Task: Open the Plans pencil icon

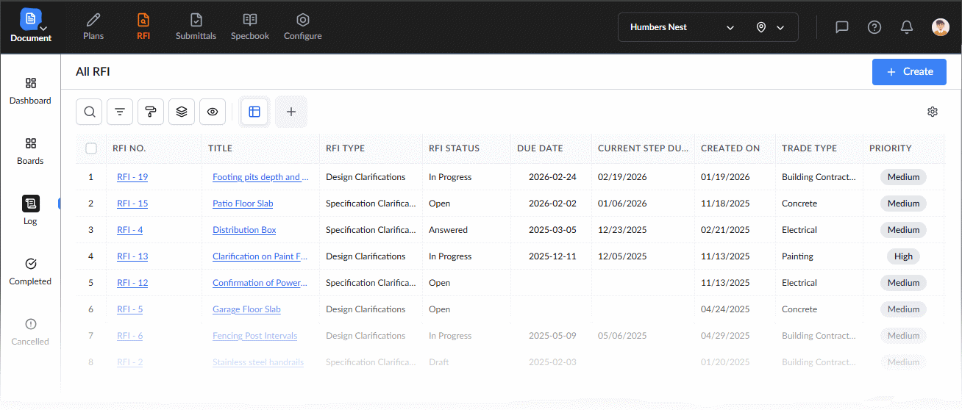Action: click(93, 20)
